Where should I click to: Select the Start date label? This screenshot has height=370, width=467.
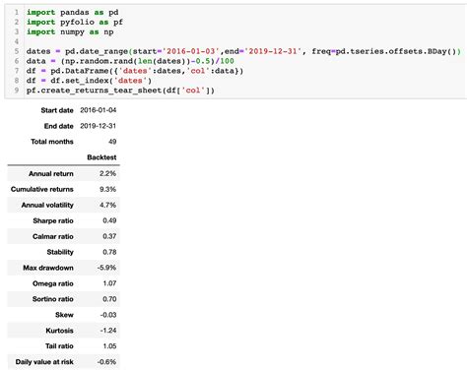click(x=57, y=110)
